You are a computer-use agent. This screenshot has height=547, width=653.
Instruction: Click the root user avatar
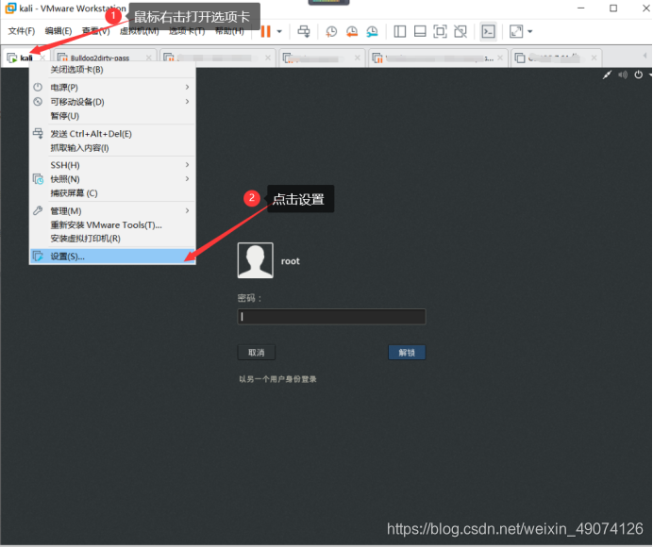(256, 260)
